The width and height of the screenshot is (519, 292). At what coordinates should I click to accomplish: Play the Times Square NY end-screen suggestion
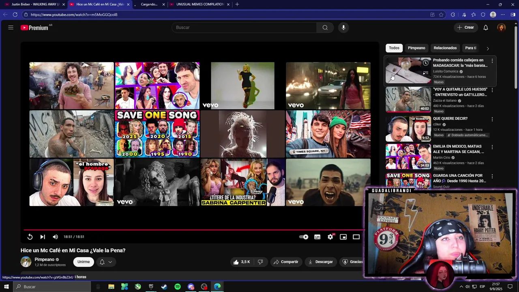point(328,134)
